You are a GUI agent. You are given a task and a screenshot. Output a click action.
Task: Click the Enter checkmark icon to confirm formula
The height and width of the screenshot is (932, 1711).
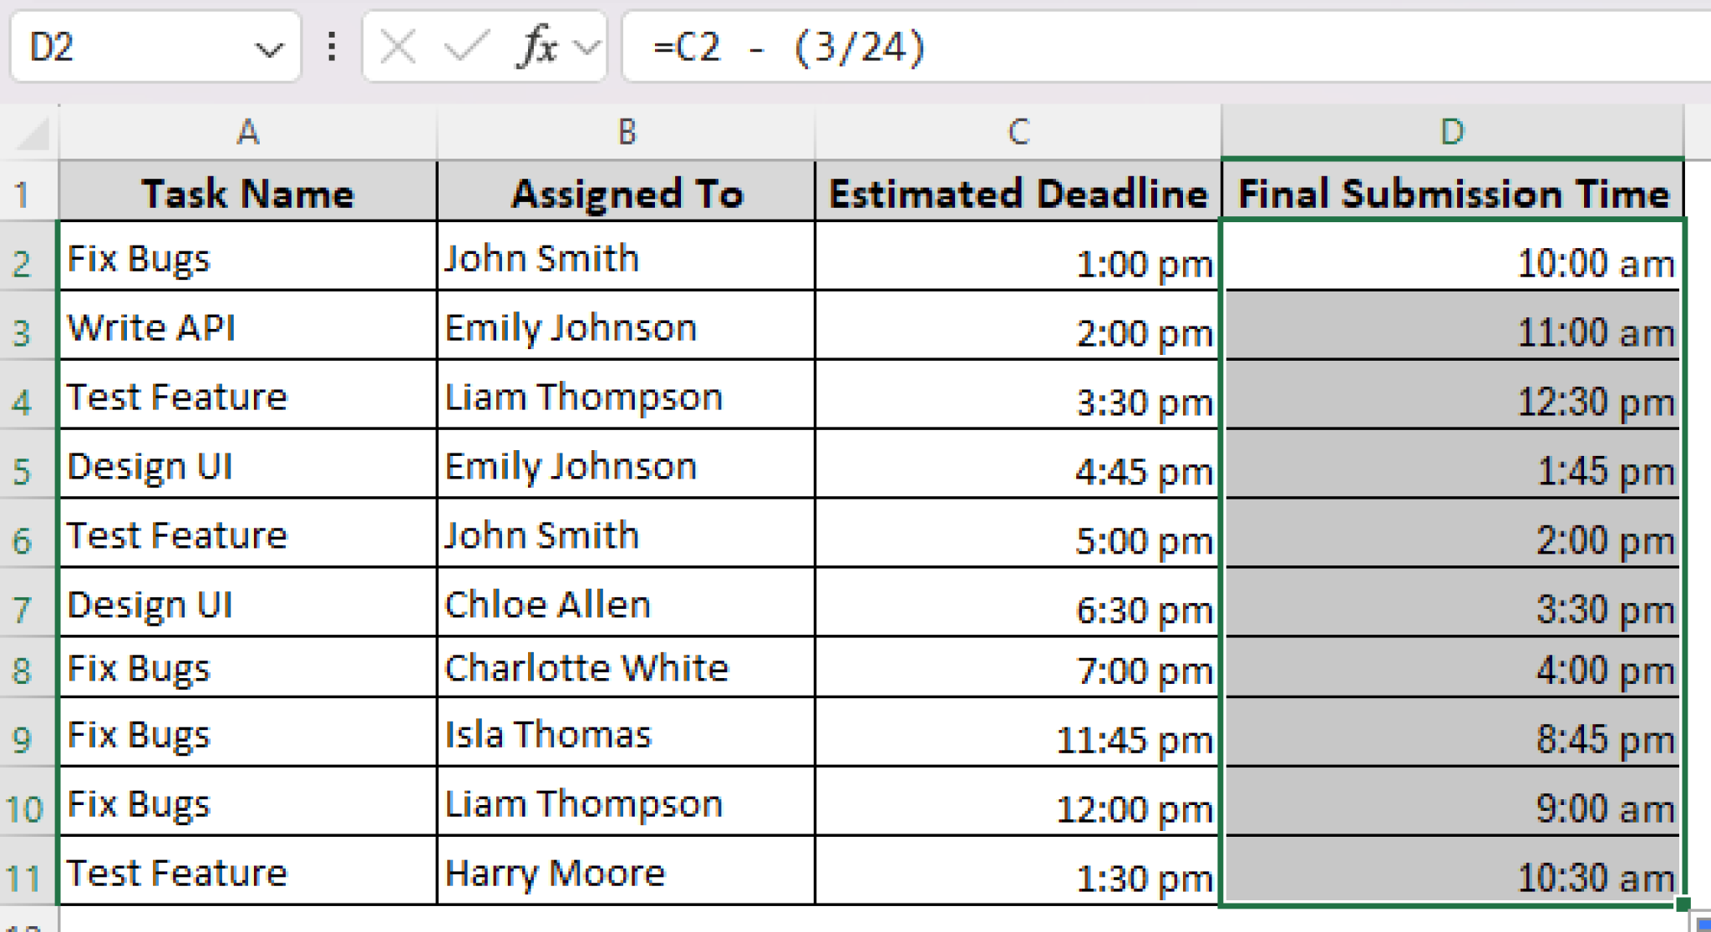pos(465,48)
